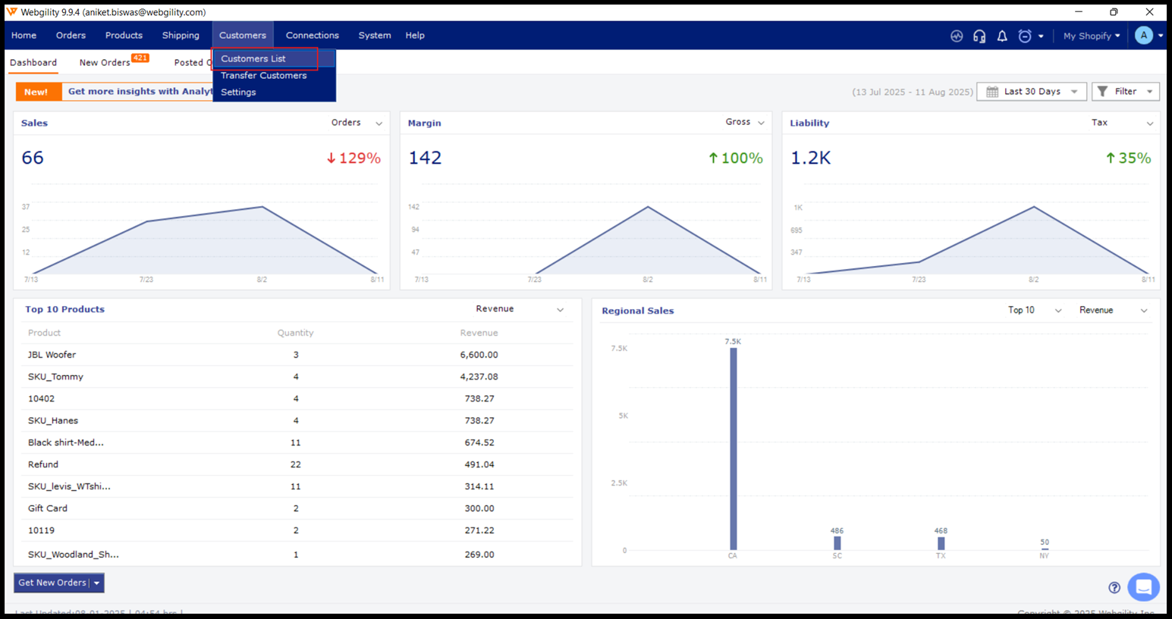Screen dimensions: 1172x619
Task: Choose Transfer Customers menu entry
Action: 263,75
